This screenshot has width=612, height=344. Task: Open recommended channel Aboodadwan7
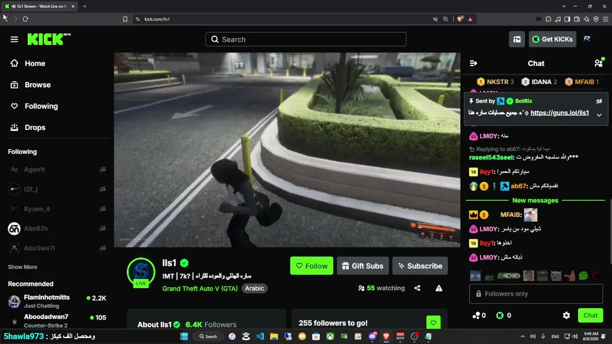click(57, 321)
